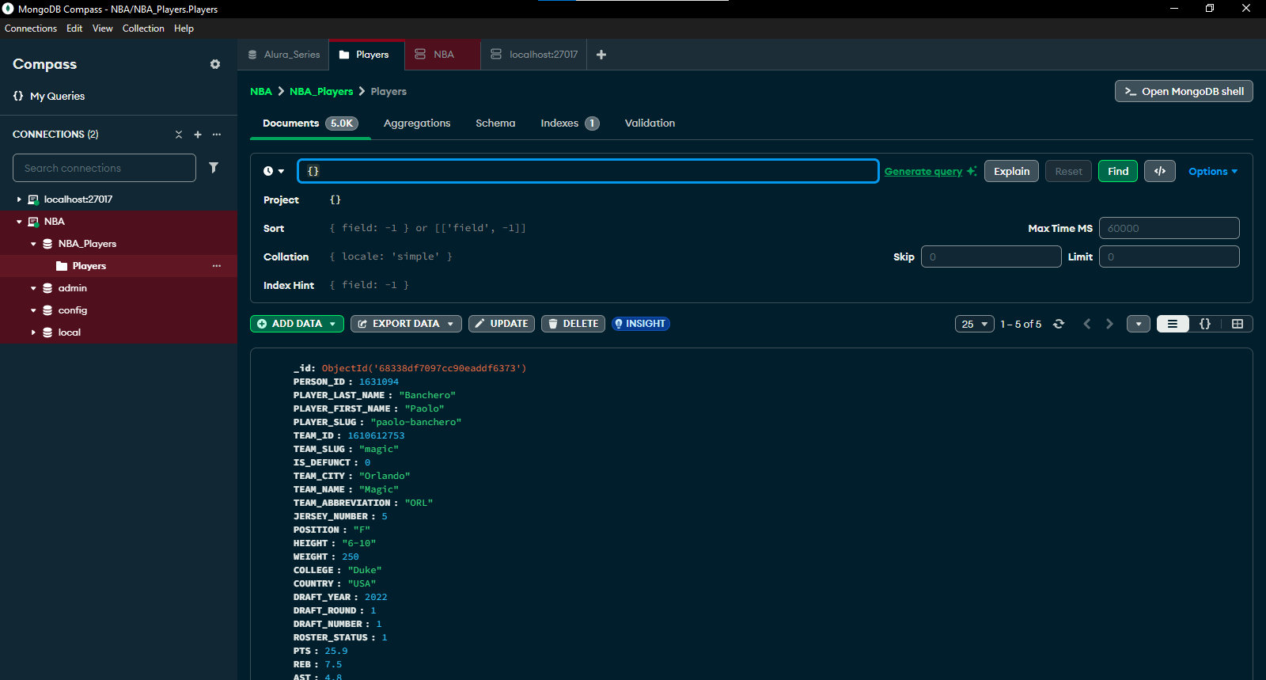Open Players collection ellipsis menu in sidebar
The height and width of the screenshot is (680, 1266).
click(x=217, y=266)
